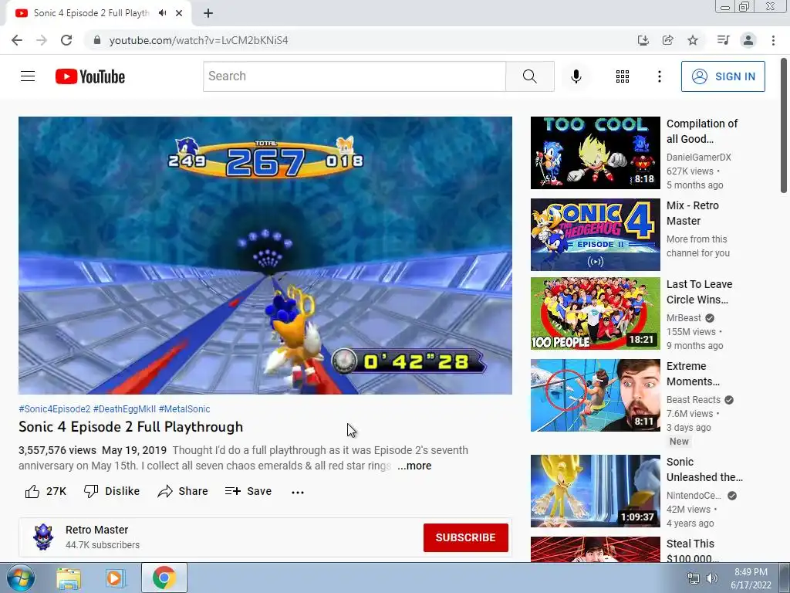Open #DeathEggMkII hashtag link
This screenshot has width=790, height=593.
click(124, 409)
